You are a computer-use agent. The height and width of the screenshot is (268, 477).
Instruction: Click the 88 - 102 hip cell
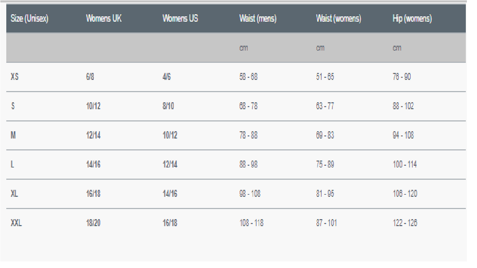(x=403, y=106)
